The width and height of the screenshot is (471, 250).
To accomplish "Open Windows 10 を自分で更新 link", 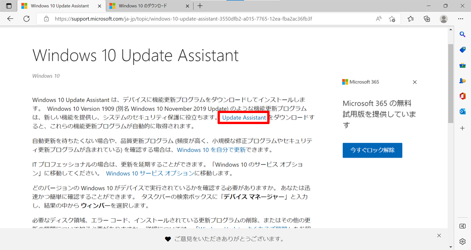I will (211, 150).
